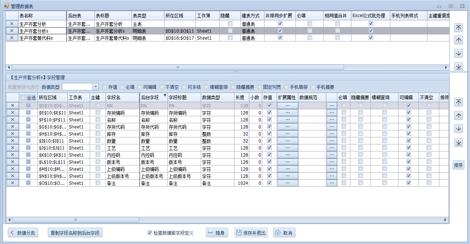Click the 保存并退出 button

click(x=251, y=233)
